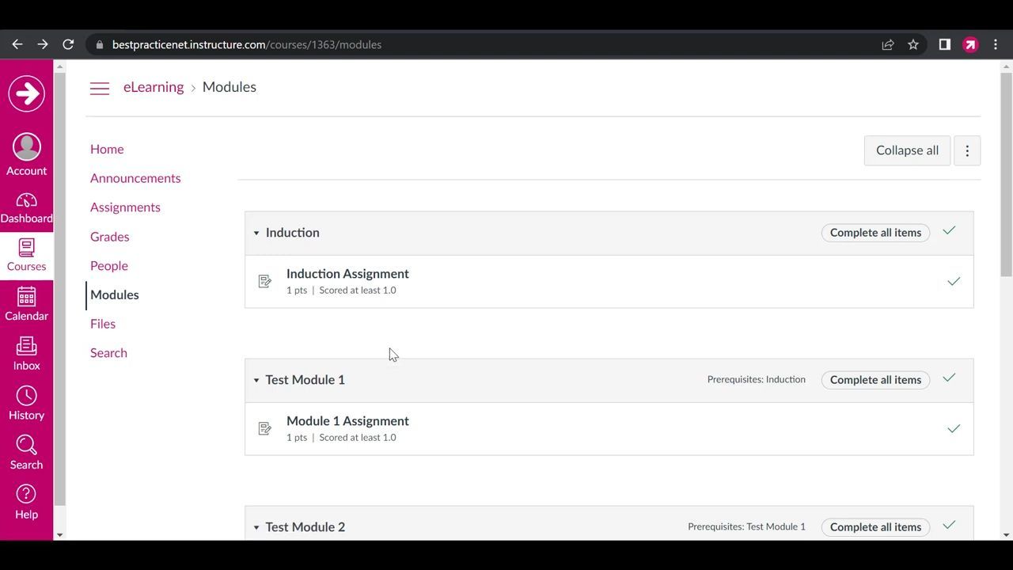
Task: Open Grades in the course navigation
Action: coord(109,237)
